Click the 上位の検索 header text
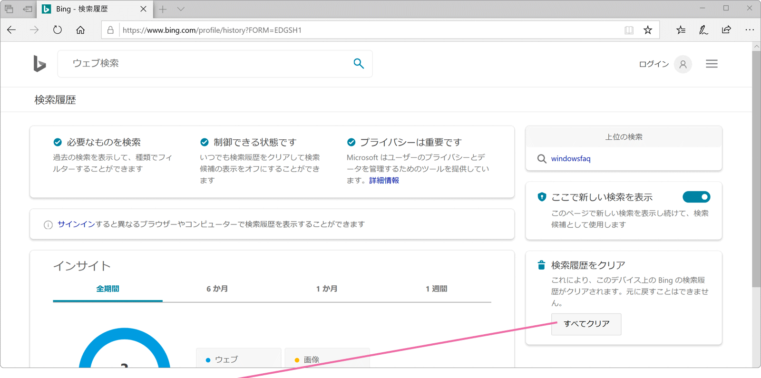 pos(624,137)
